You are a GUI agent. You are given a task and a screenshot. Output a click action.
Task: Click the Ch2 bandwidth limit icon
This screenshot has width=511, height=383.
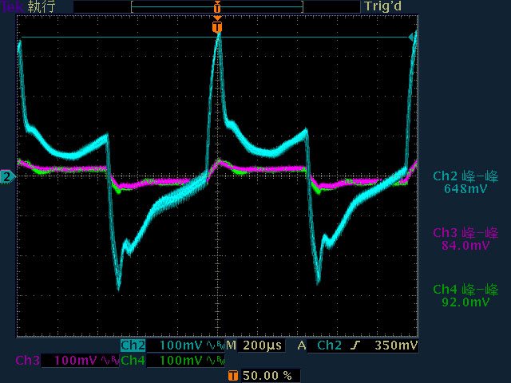pos(212,345)
